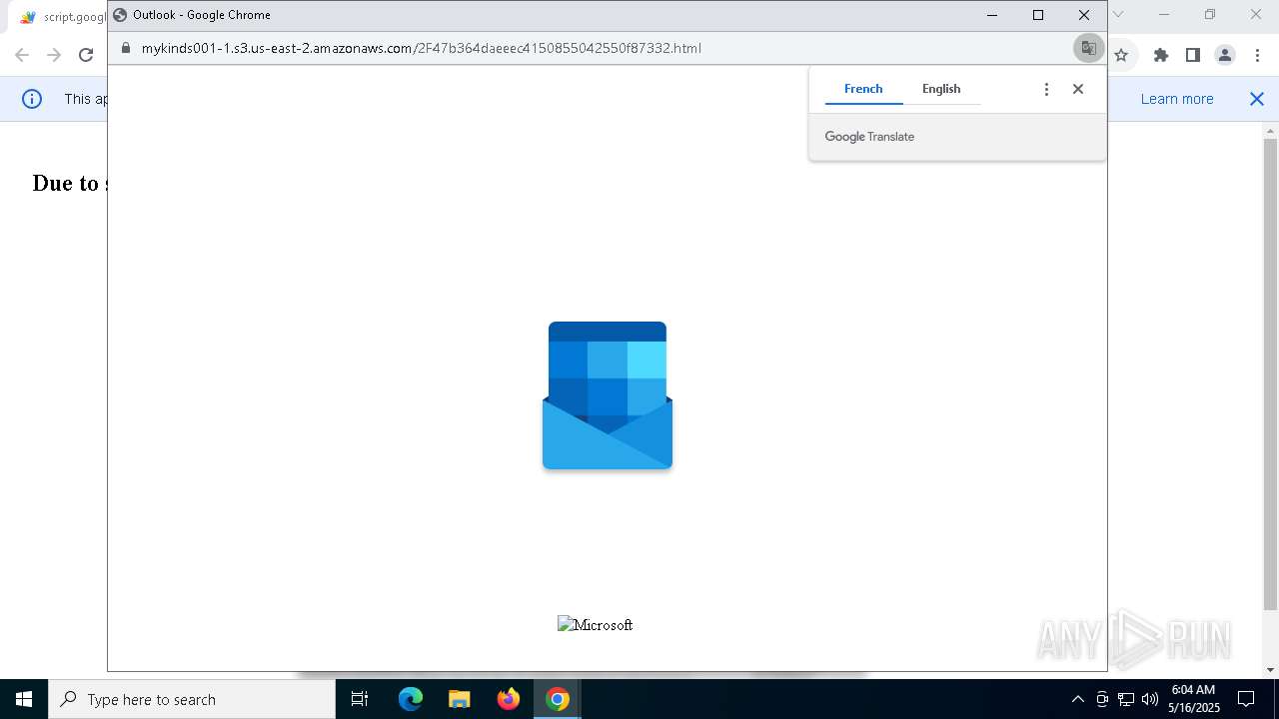Open the clock showing 6:04 AM
Image resolution: width=1279 pixels, height=719 pixels.
point(1194,699)
